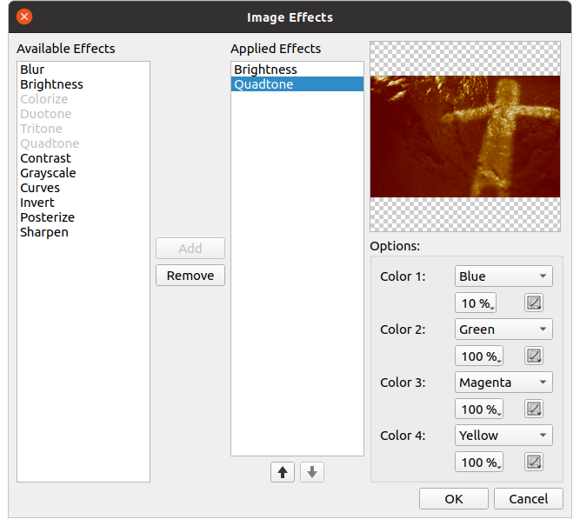
Task: Click the Color 2 shade percentage field
Action: pyautogui.click(x=477, y=356)
